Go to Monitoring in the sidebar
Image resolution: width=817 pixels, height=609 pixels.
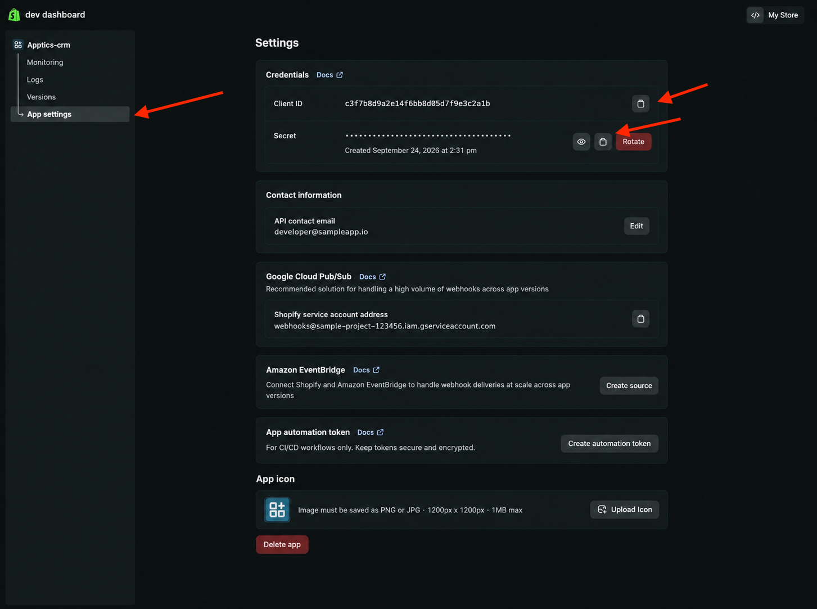45,62
